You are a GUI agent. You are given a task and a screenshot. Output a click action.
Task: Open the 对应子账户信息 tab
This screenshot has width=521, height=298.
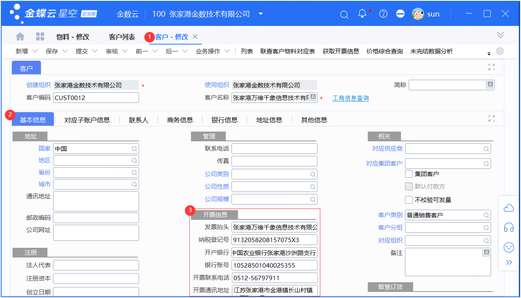[x=87, y=120]
